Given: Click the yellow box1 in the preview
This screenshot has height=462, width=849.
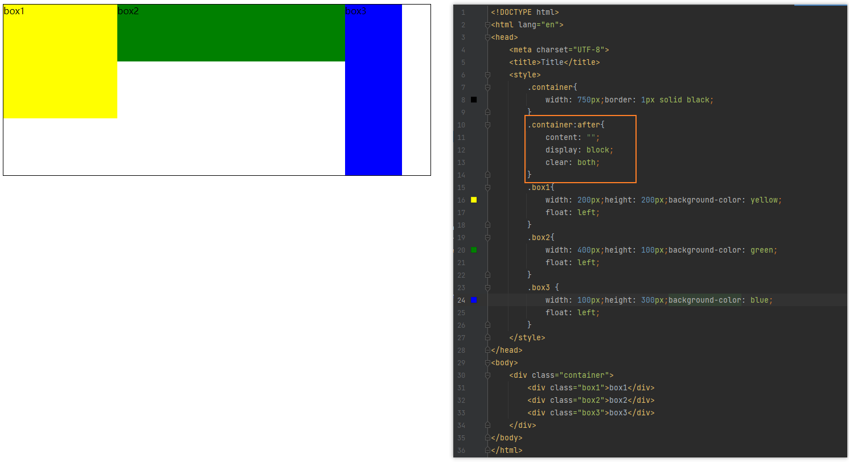Looking at the screenshot, I should 60,61.
